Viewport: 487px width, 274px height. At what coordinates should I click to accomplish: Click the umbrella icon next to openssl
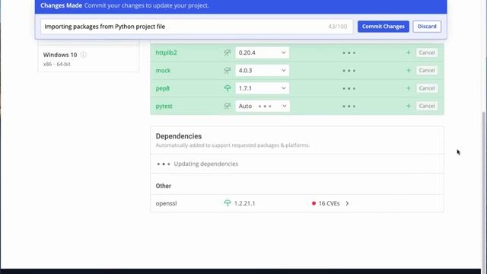click(x=228, y=203)
